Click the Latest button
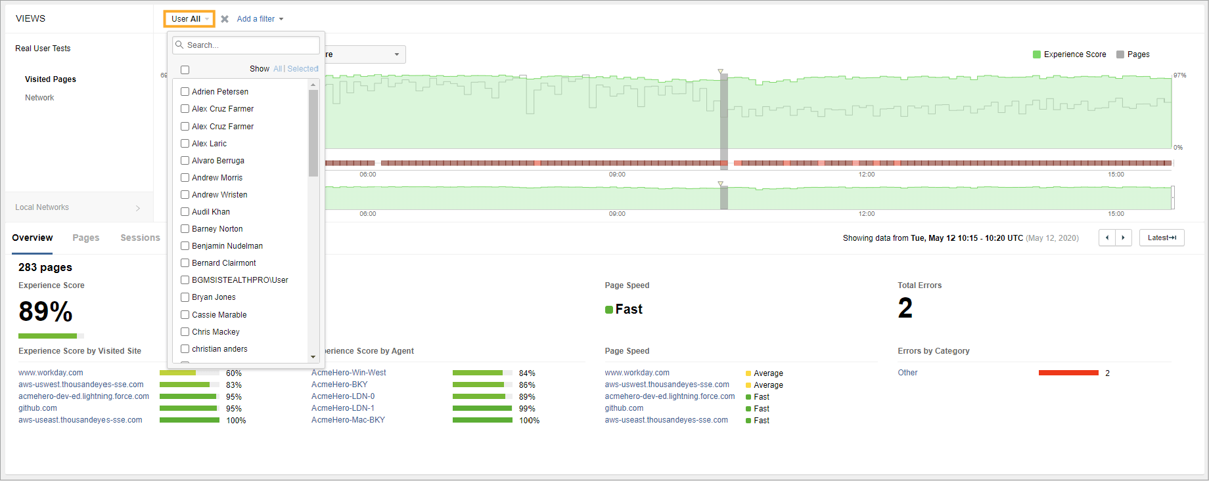The width and height of the screenshot is (1209, 481). 1162,238
